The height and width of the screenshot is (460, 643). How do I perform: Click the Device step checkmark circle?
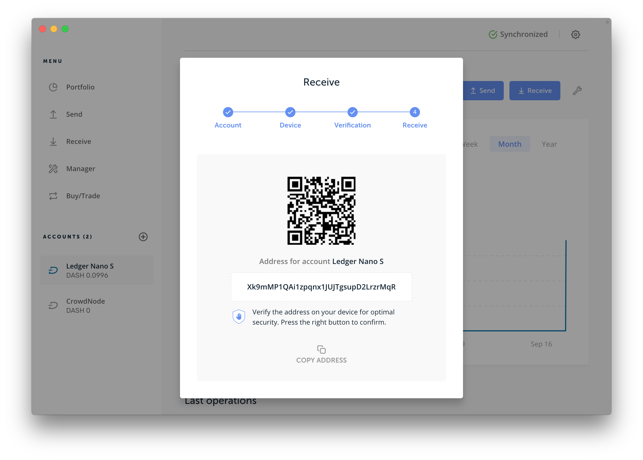(x=290, y=112)
